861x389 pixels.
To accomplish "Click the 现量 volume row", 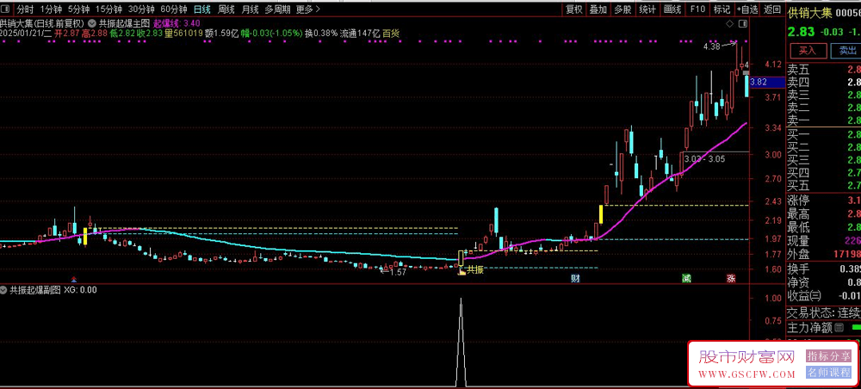I will point(824,241).
